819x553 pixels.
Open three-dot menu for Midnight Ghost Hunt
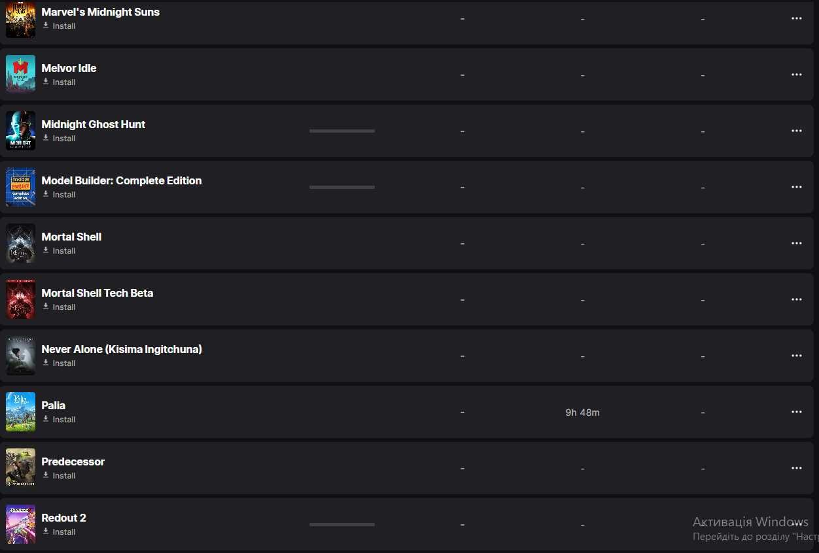[x=796, y=131]
